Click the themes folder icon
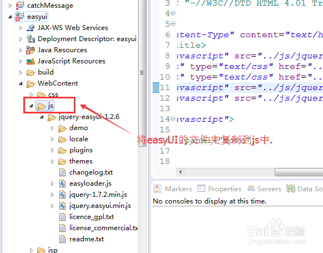Image resolution: width=323 pixels, height=253 pixels. pyautogui.click(x=62, y=161)
